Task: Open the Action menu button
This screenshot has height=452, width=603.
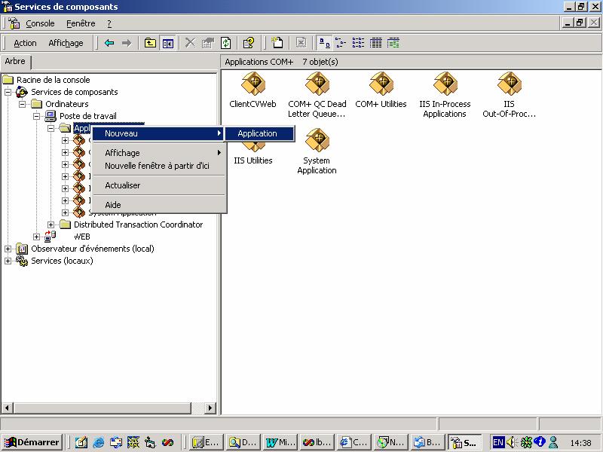Action: tap(25, 43)
